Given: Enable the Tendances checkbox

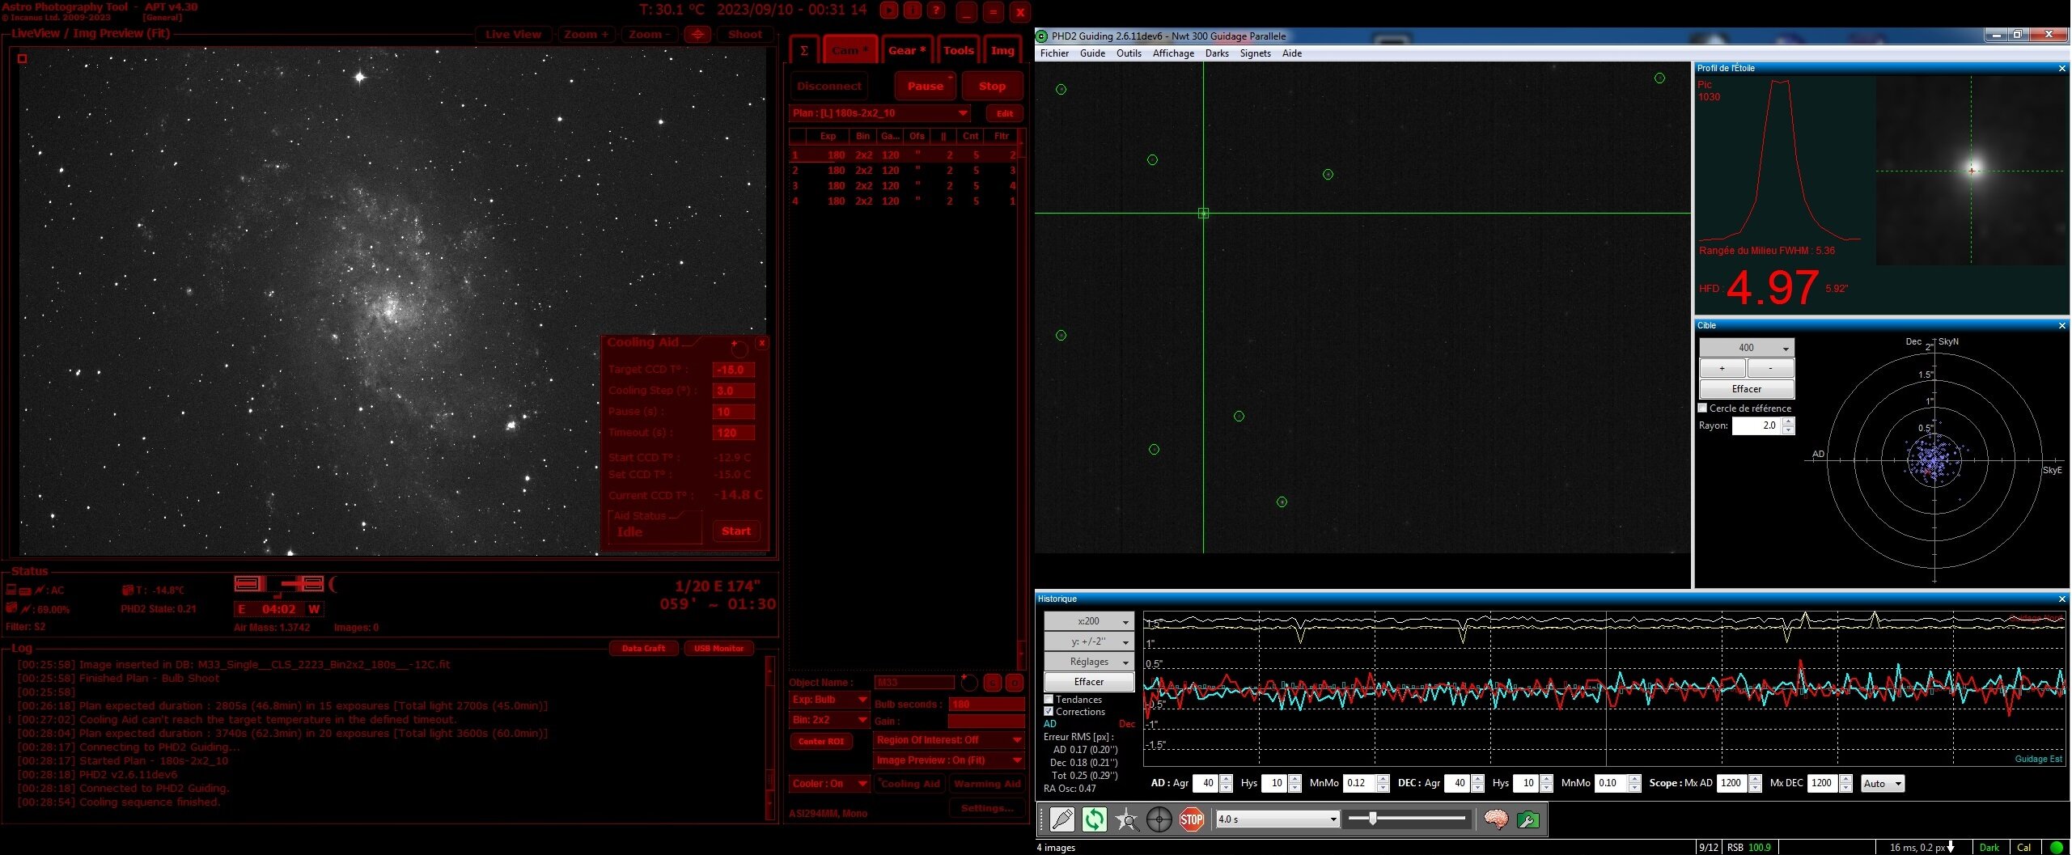Looking at the screenshot, I should [1049, 700].
